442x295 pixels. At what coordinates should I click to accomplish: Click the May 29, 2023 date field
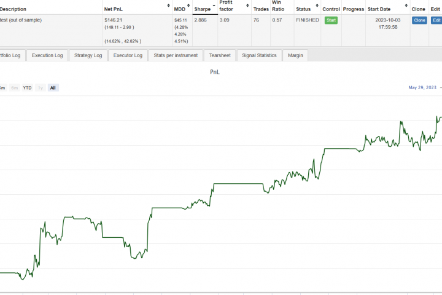[422, 87]
